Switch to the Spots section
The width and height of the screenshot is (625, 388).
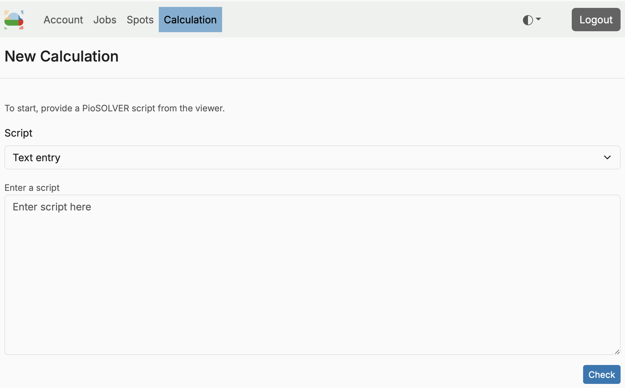point(140,20)
